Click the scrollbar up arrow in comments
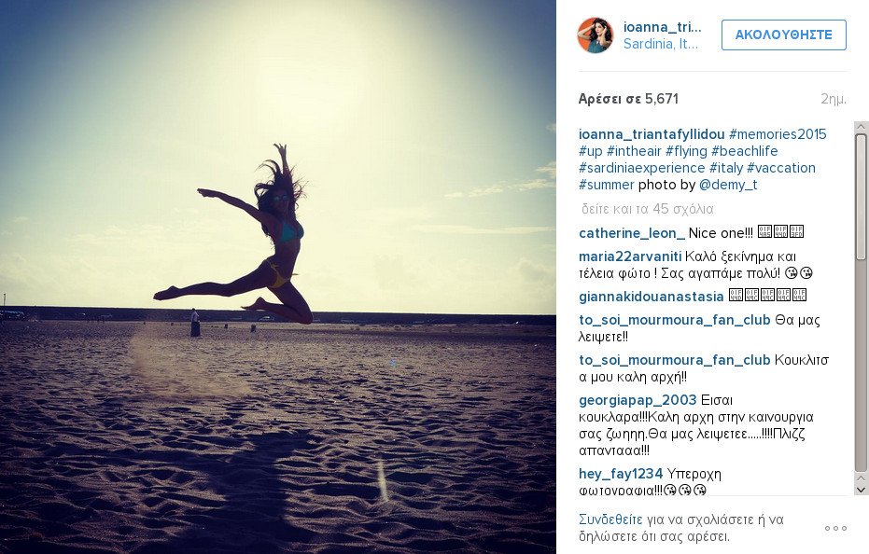Screen dimensions: 869x554 861,128
